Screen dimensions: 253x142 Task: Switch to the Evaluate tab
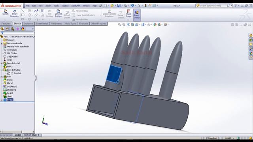pos(83,24)
